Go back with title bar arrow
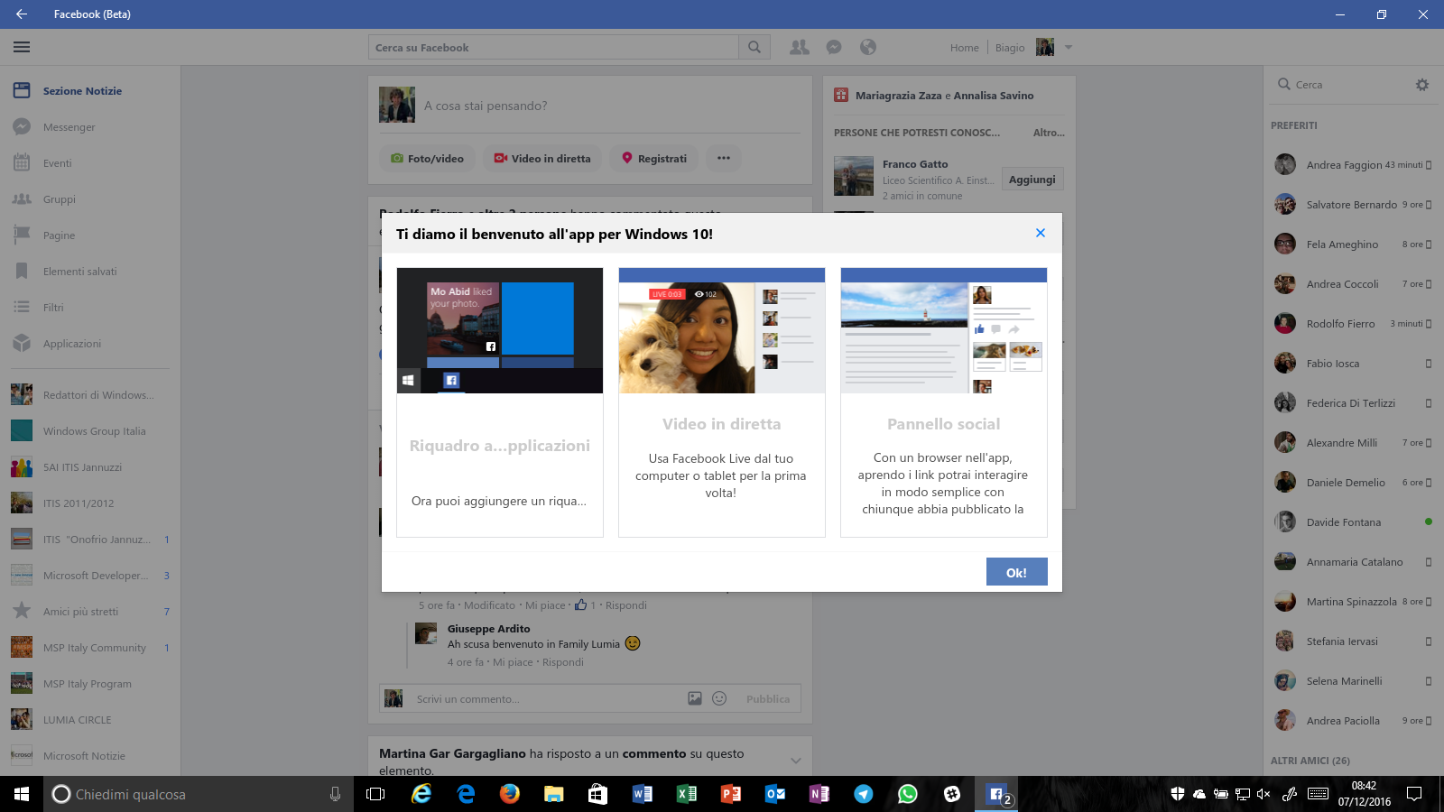This screenshot has height=812, width=1444. click(x=22, y=14)
